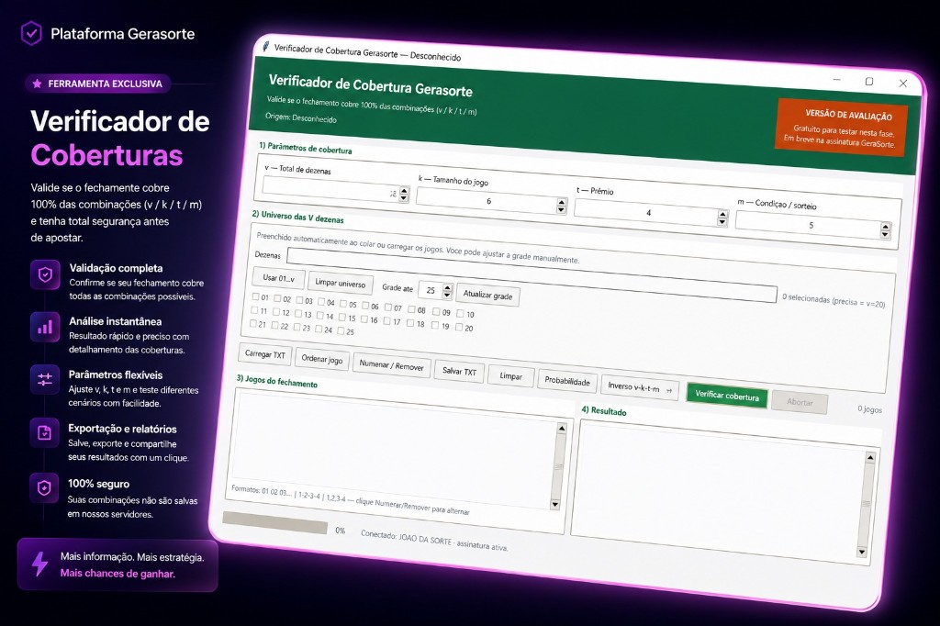Click Atualizar grade button

(x=487, y=295)
